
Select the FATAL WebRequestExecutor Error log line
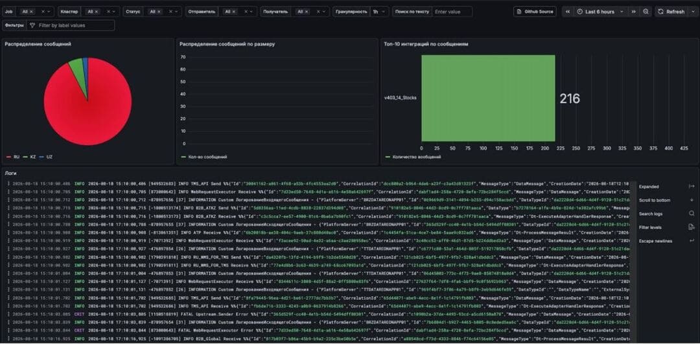[318, 330]
